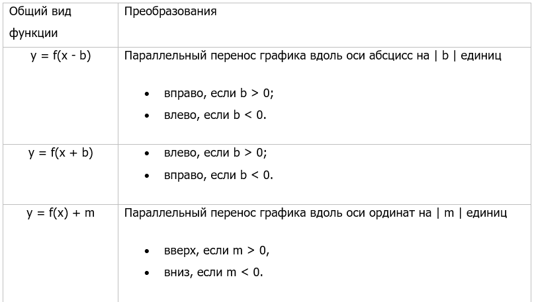The height and width of the screenshot is (302, 534).
Task: Click bullet 'влево, если b < 0.'
Action: pyautogui.click(x=215, y=115)
